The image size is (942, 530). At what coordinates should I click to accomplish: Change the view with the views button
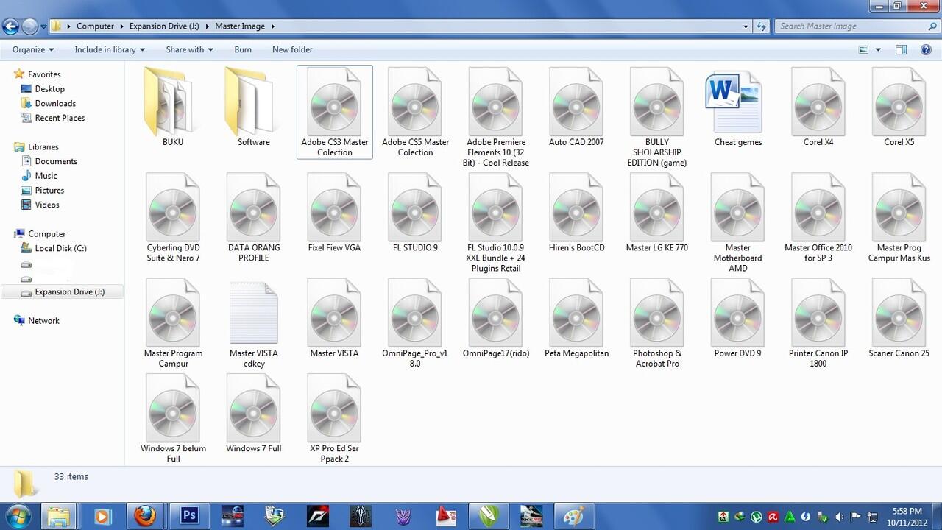tap(863, 50)
